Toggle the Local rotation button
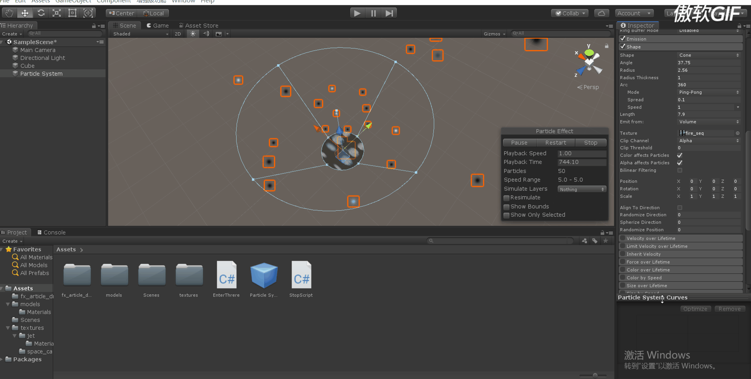Image resolution: width=751 pixels, height=379 pixels. pyautogui.click(x=154, y=13)
